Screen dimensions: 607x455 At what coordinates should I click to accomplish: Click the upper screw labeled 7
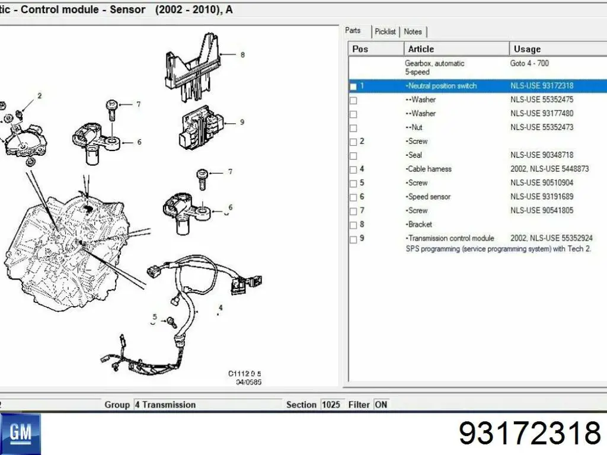[x=111, y=110]
